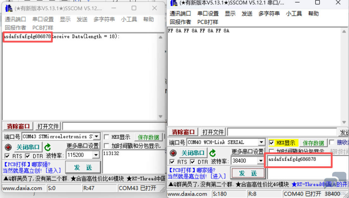This screenshot has width=349, height=198.
Task: Open baud rate dropdown showing 115200
Action: click(x=96, y=155)
